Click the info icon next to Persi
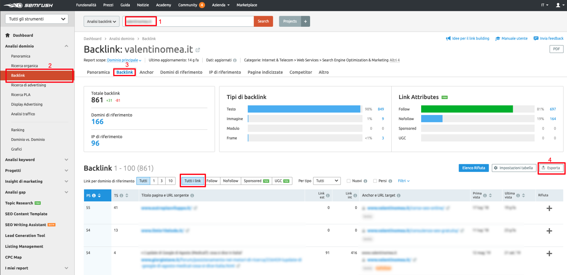The height and width of the screenshot is (275, 567). [x=390, y=181]
